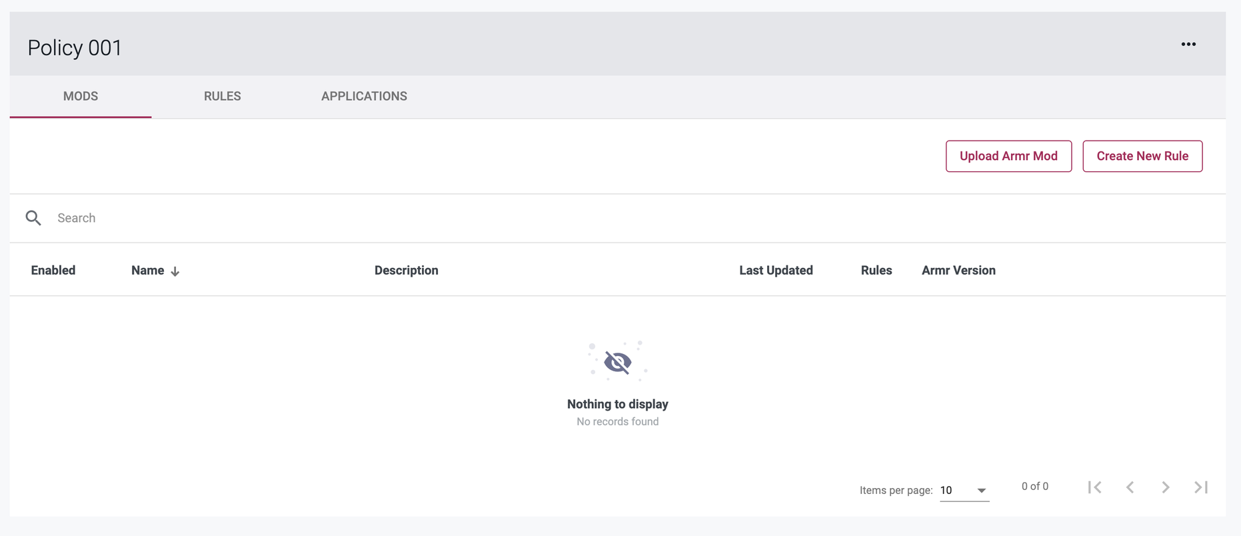Click the Armr Version column header

pyautogui.click(x=958, y=270)
